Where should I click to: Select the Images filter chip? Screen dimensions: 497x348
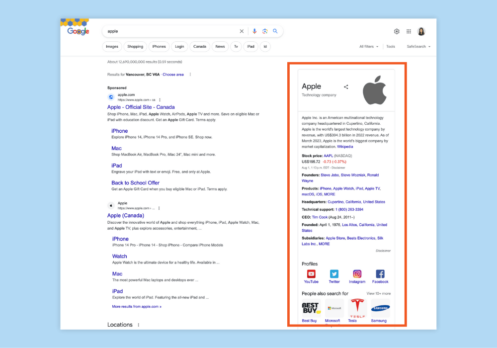click(112, 47)
